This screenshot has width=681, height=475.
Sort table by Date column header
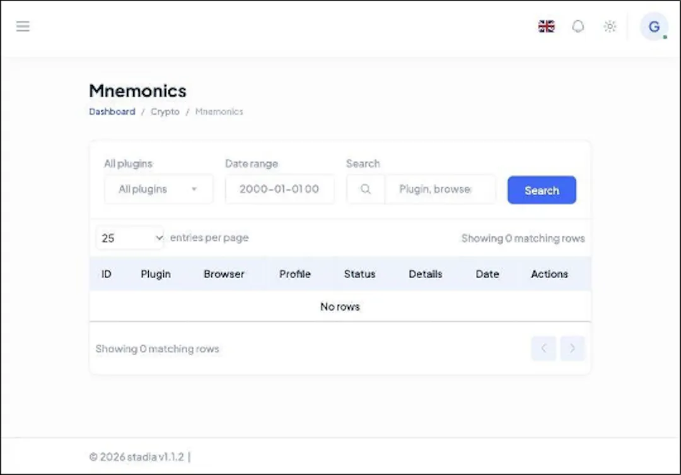[x=487, y=274]
